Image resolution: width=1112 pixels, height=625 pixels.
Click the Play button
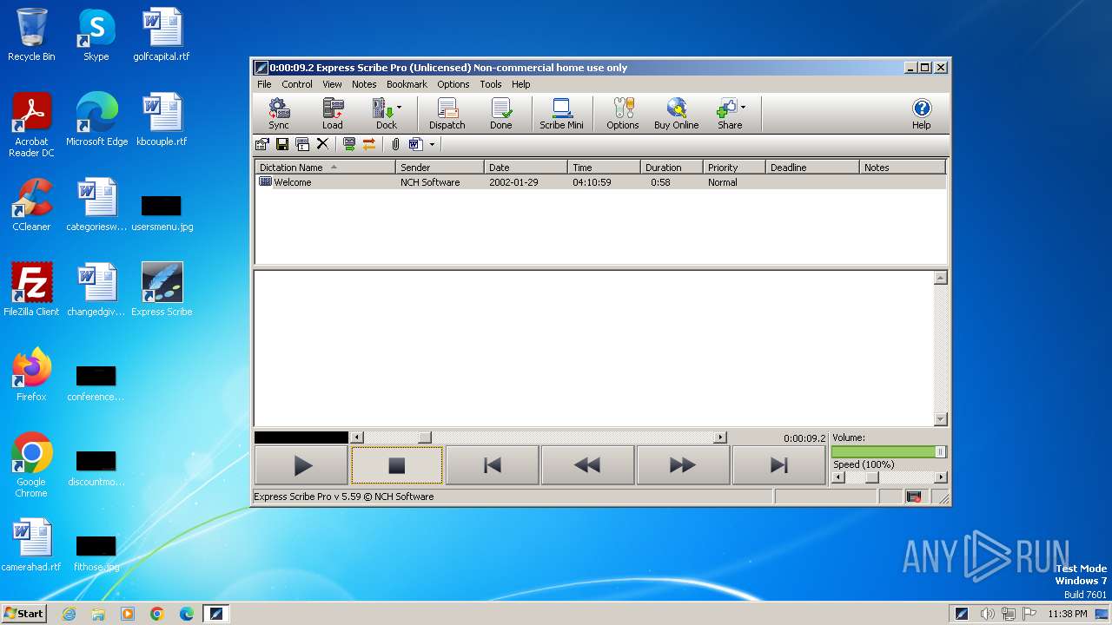tap(301, 466)
